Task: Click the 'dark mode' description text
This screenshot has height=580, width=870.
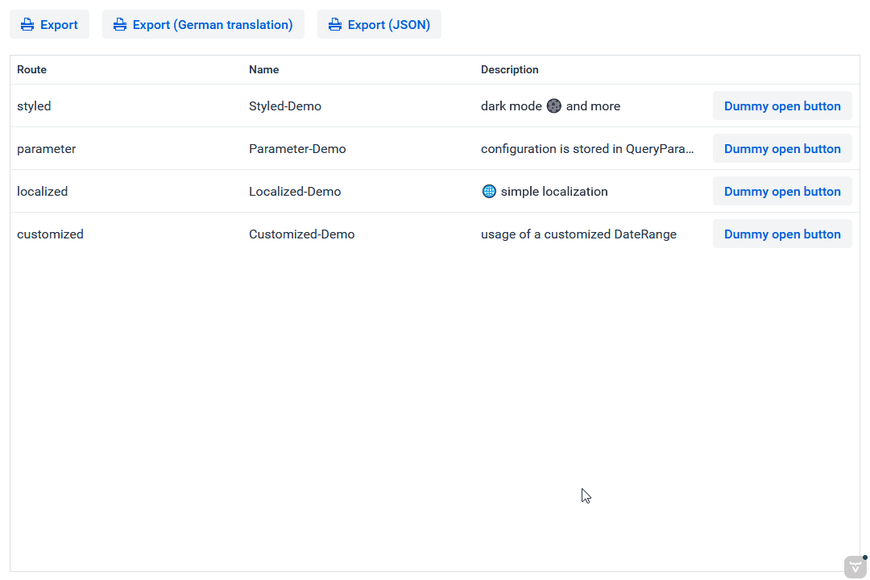Action: tap(512, 106)
